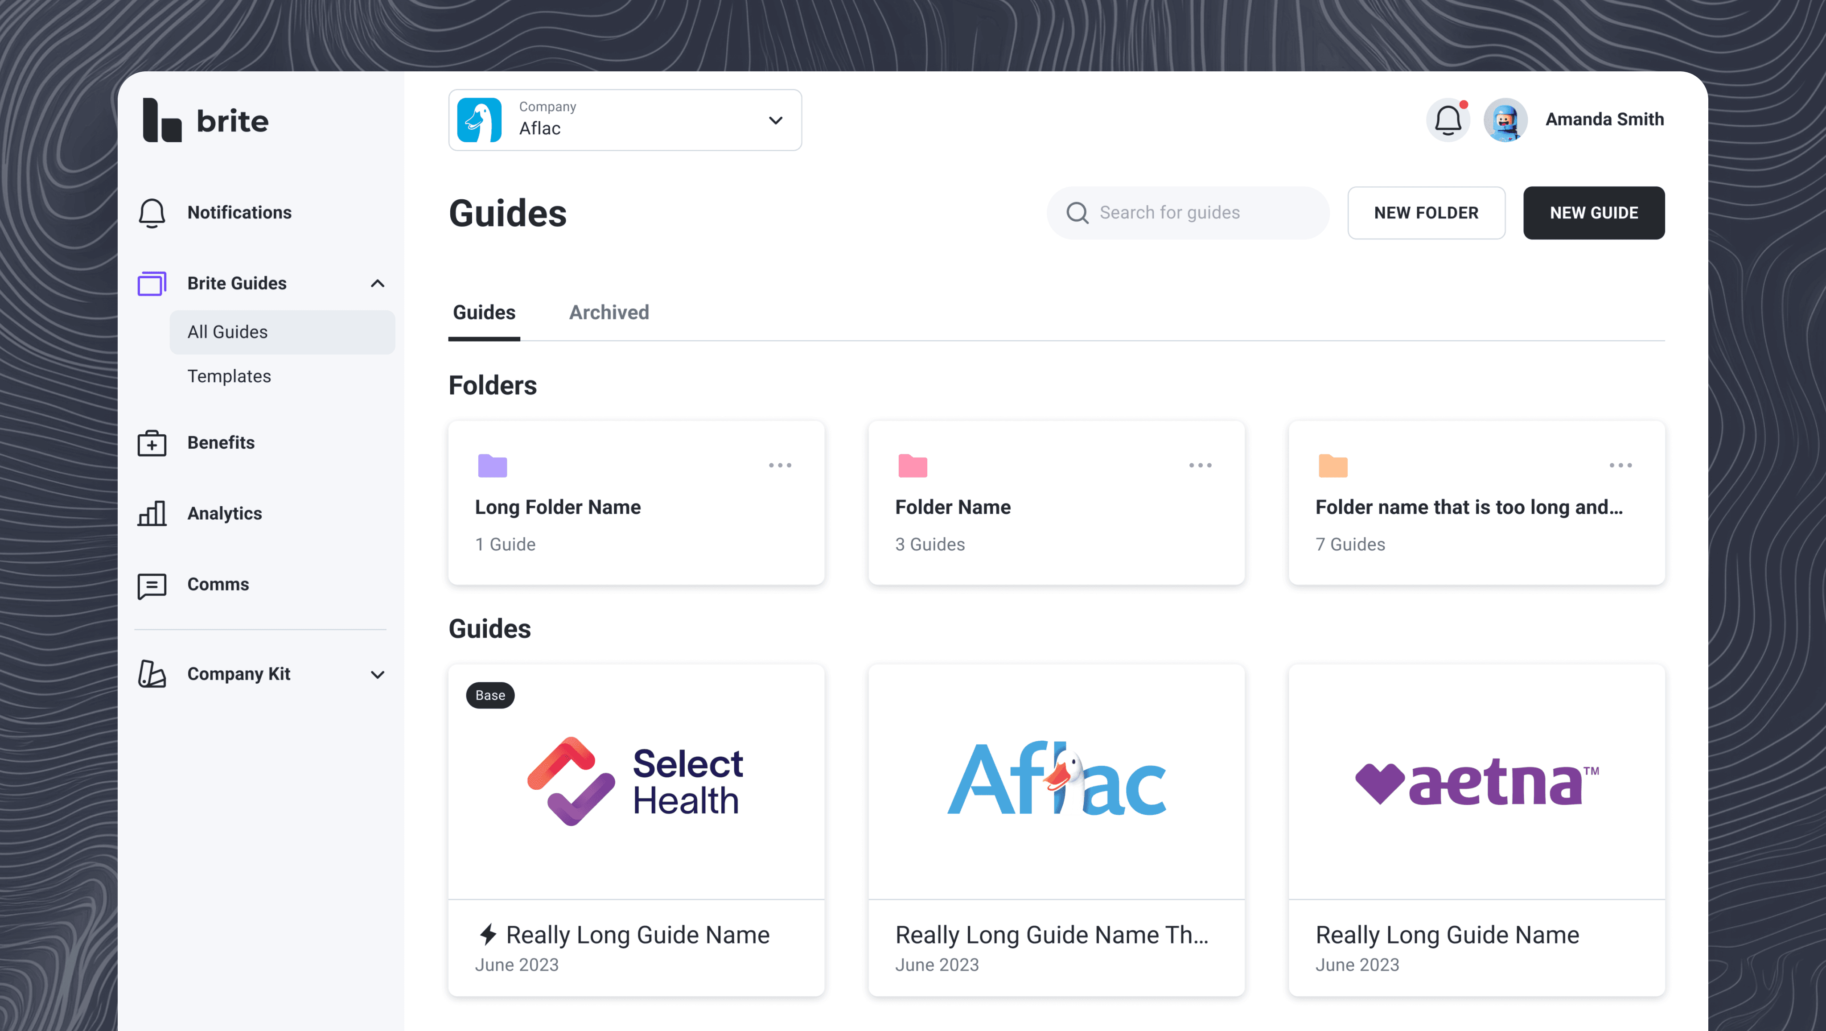Open the Aflac company dropdown
The height and width of the screenshot is (1031, 1826).
click(625, 120)
